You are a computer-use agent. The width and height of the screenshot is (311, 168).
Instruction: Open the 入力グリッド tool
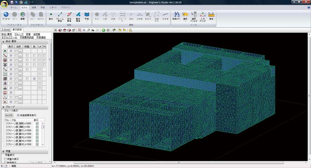[203, 15]
